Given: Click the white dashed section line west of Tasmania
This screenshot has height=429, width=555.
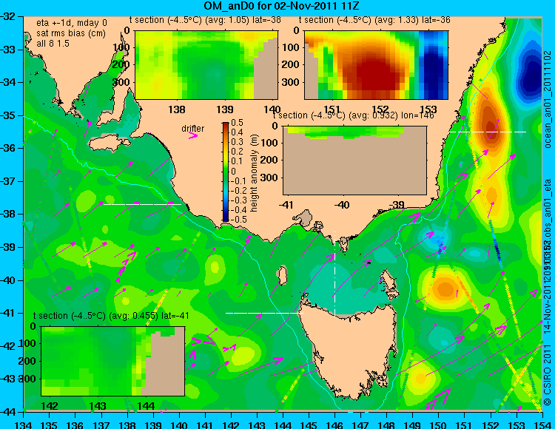Looking at the screenshot, I should point(265,313).
